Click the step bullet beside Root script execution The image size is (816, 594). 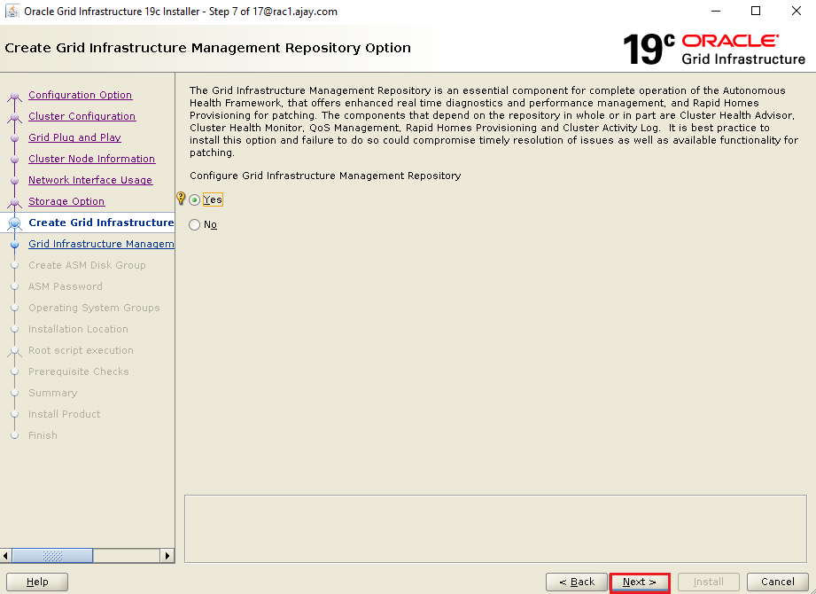[x=14, y=351]
